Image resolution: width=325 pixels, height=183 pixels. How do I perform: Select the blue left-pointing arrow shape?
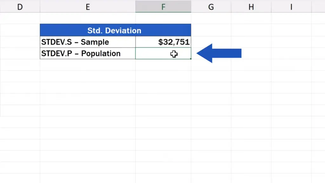point(219,53)
